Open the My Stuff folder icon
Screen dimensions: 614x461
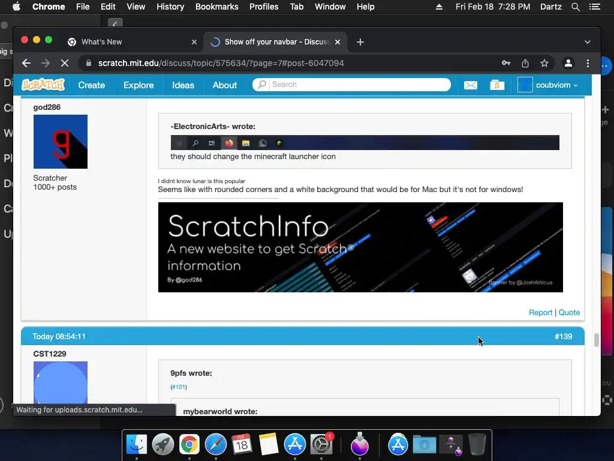(x=497, y=85)
